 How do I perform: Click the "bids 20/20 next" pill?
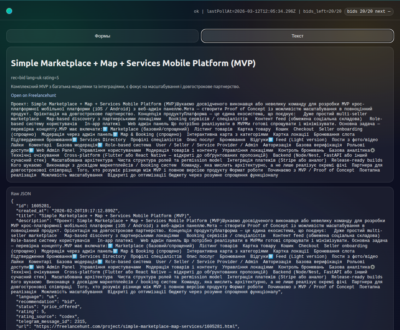(x=369, y=11)
